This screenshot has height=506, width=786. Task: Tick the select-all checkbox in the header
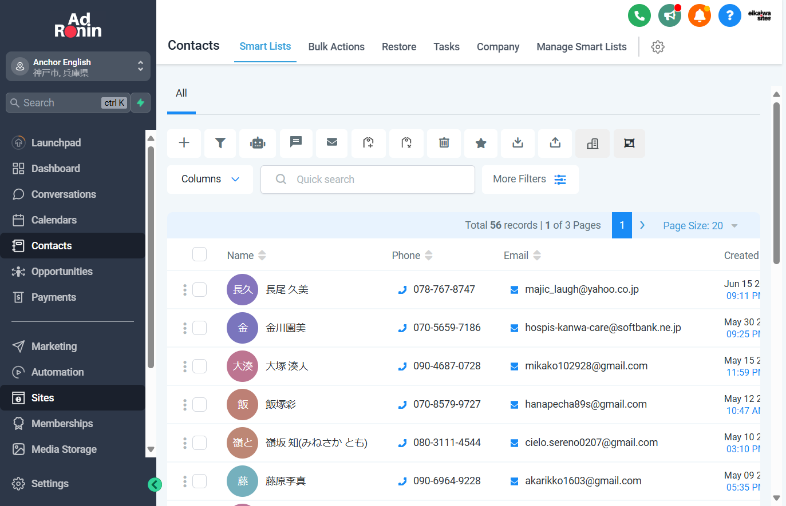[x=199, y=254]
